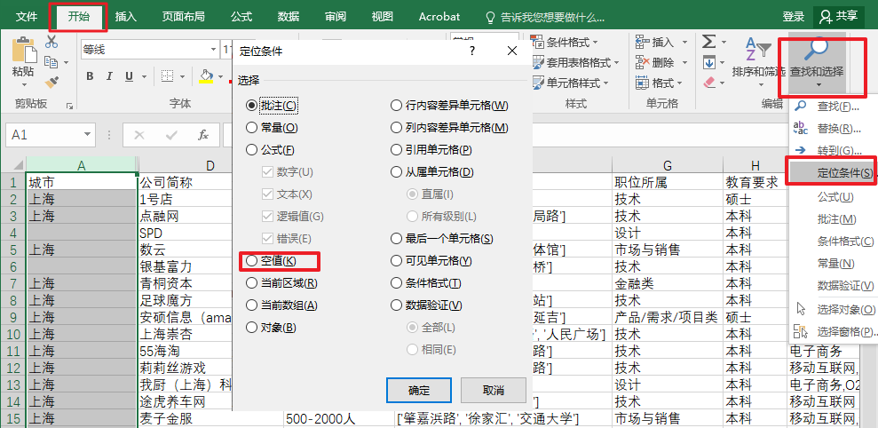878x428 pixels.
Task: Click the Fill Color paint bucket
Action: (x=206, y=76)
